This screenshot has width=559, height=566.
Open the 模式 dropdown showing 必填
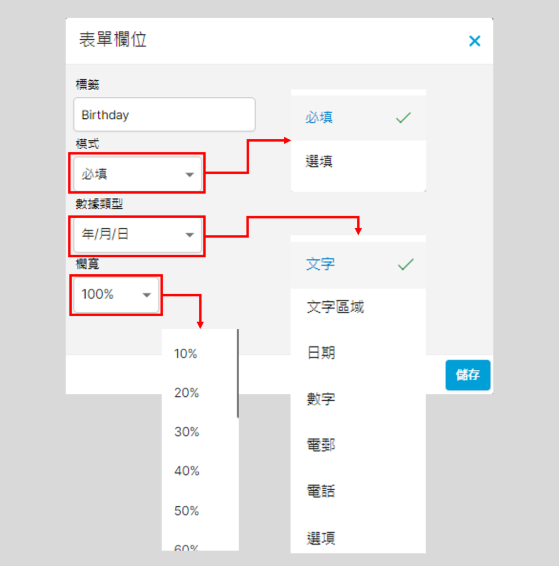[x=138, y=174]
